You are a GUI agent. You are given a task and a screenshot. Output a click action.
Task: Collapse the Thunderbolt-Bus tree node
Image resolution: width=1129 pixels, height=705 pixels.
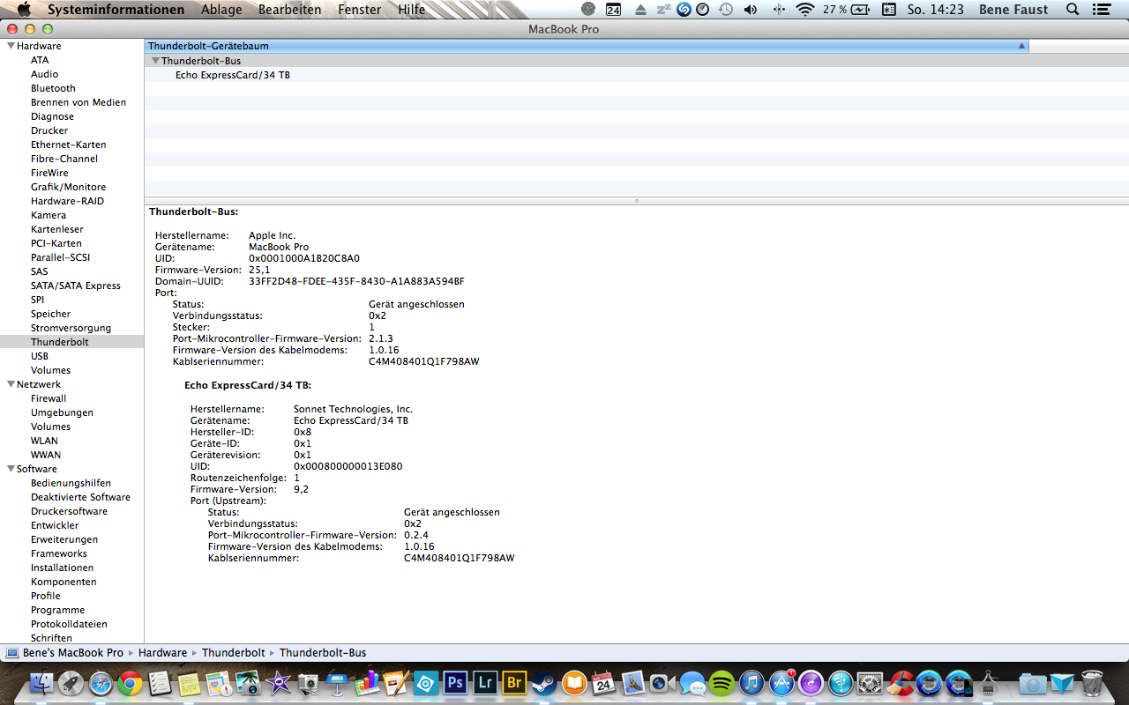point(155,61)
